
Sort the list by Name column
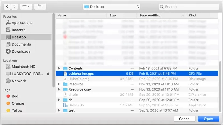[x=62, y=16]
